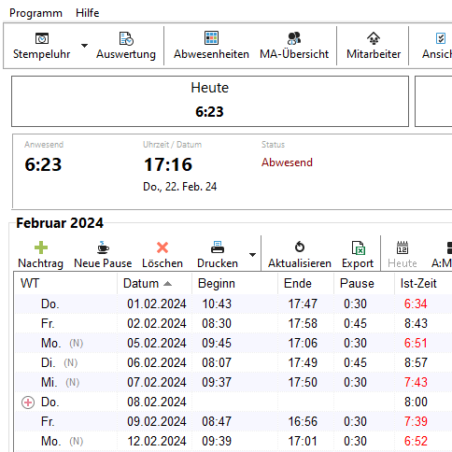Expand the Drucken dropdown arrow

coord(253,255)
